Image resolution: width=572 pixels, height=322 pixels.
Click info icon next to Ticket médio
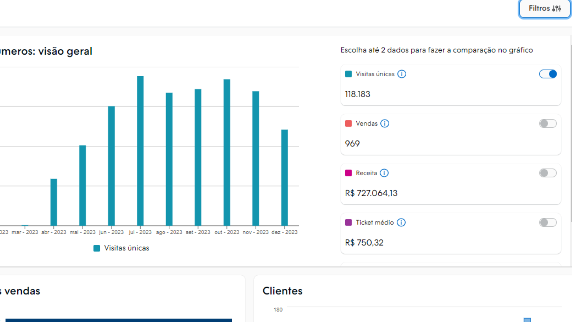[401, 222]
